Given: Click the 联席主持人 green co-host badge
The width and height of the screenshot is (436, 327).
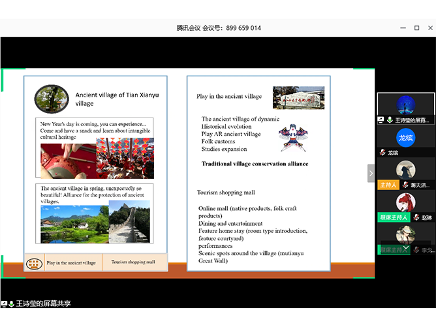Looking at the screenshot, I should click(x=394, y=217).
